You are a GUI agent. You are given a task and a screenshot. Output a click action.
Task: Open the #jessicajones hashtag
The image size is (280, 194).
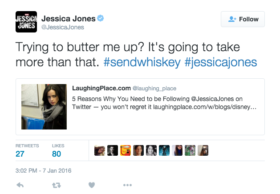tap(220, 62)
